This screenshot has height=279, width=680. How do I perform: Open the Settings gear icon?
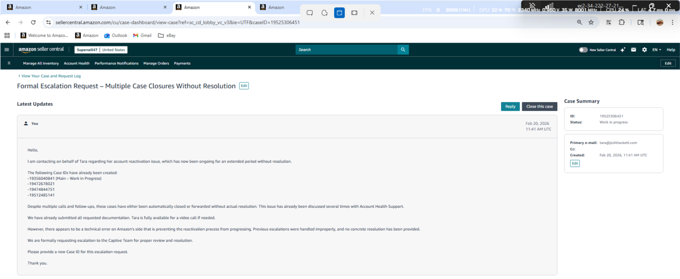click(x=644, y=49)
